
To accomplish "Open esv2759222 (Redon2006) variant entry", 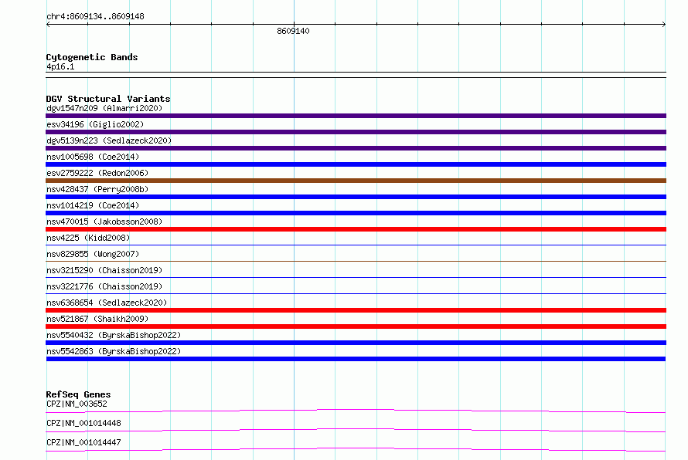I will point(97,173).
